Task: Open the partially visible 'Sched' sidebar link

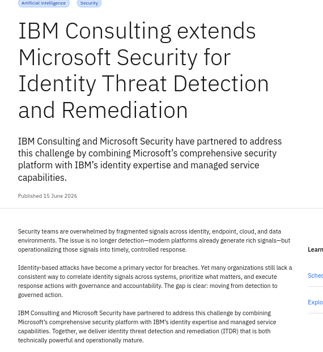Action: [316, 275]
